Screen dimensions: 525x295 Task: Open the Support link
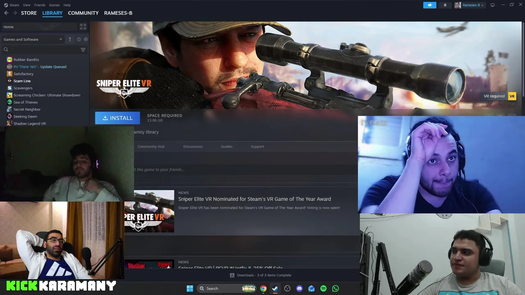tap(257, 146)
